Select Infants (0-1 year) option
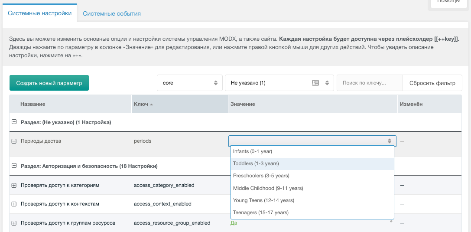The height and width of the screenshot is (232, 471). pos(312,151)
